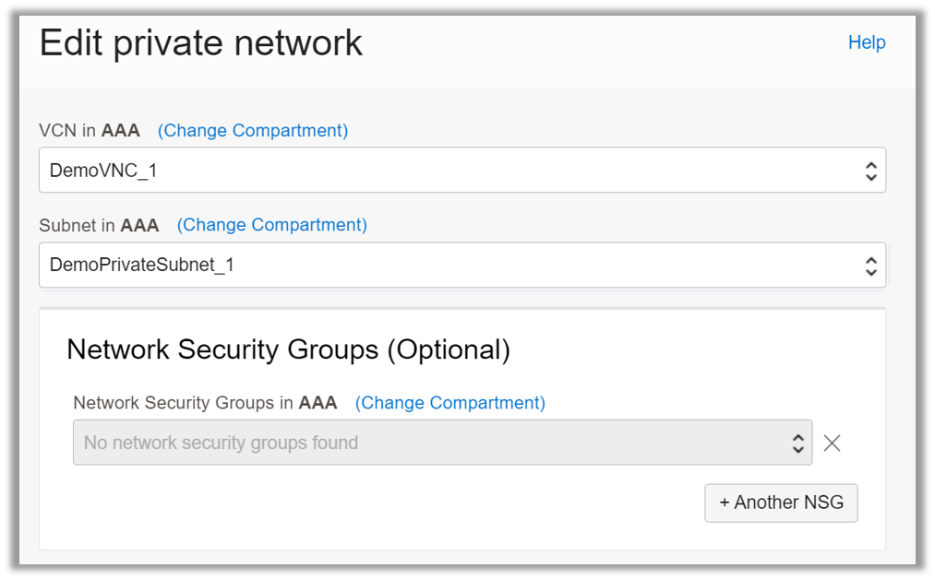Click the VCN dropdown's up-down chevron icon

pyautogui.click(x=871, y=170)
